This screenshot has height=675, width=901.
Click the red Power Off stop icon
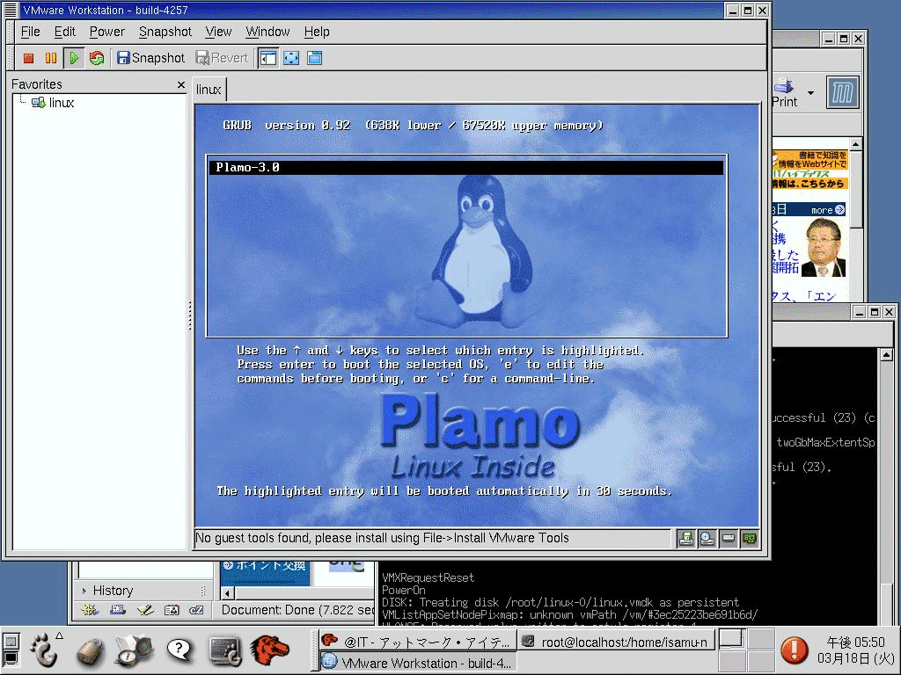coord(28,58)
